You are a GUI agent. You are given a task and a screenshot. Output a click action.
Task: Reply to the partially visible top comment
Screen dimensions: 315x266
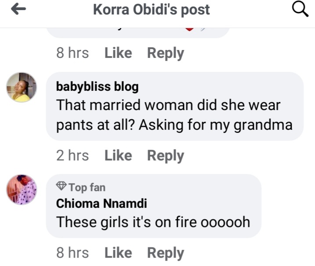[165, 53]
